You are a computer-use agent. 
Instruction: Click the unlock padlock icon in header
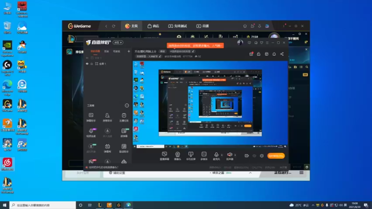click(259, 54)
